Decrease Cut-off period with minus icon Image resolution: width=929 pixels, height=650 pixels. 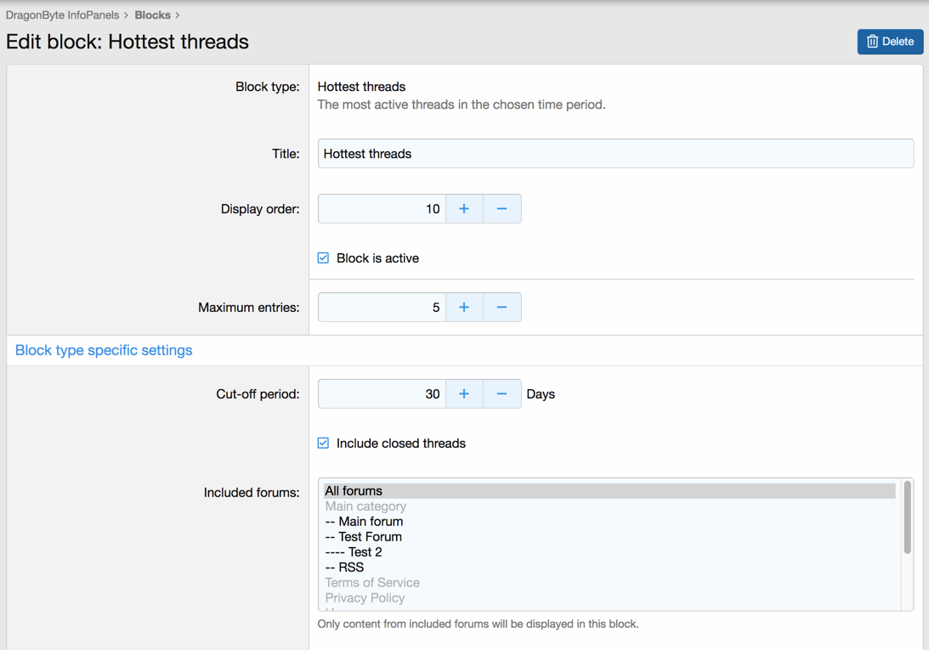point(501,394)
